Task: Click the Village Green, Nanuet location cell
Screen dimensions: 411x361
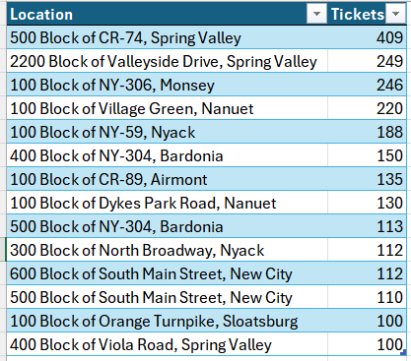Action: tap(167, 108)
